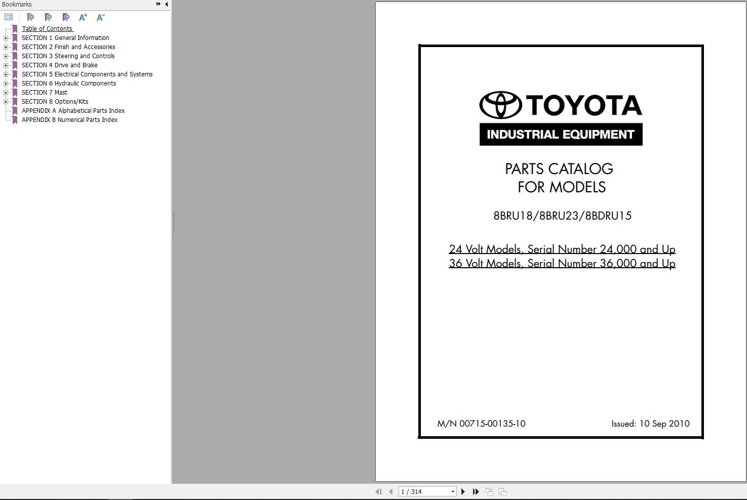Select SECTION 1 General Information bookmark
Image resolution: width=747 pixels, height=500 pixels.
point(65,38)
